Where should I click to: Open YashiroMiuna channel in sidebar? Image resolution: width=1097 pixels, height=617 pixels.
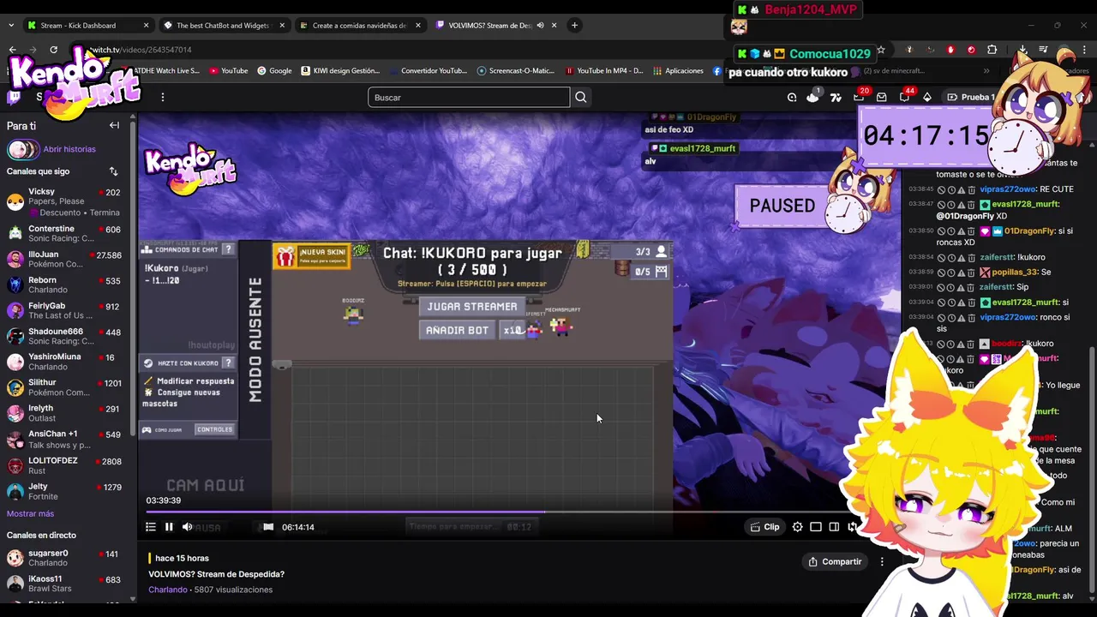(x=67, y=362)
